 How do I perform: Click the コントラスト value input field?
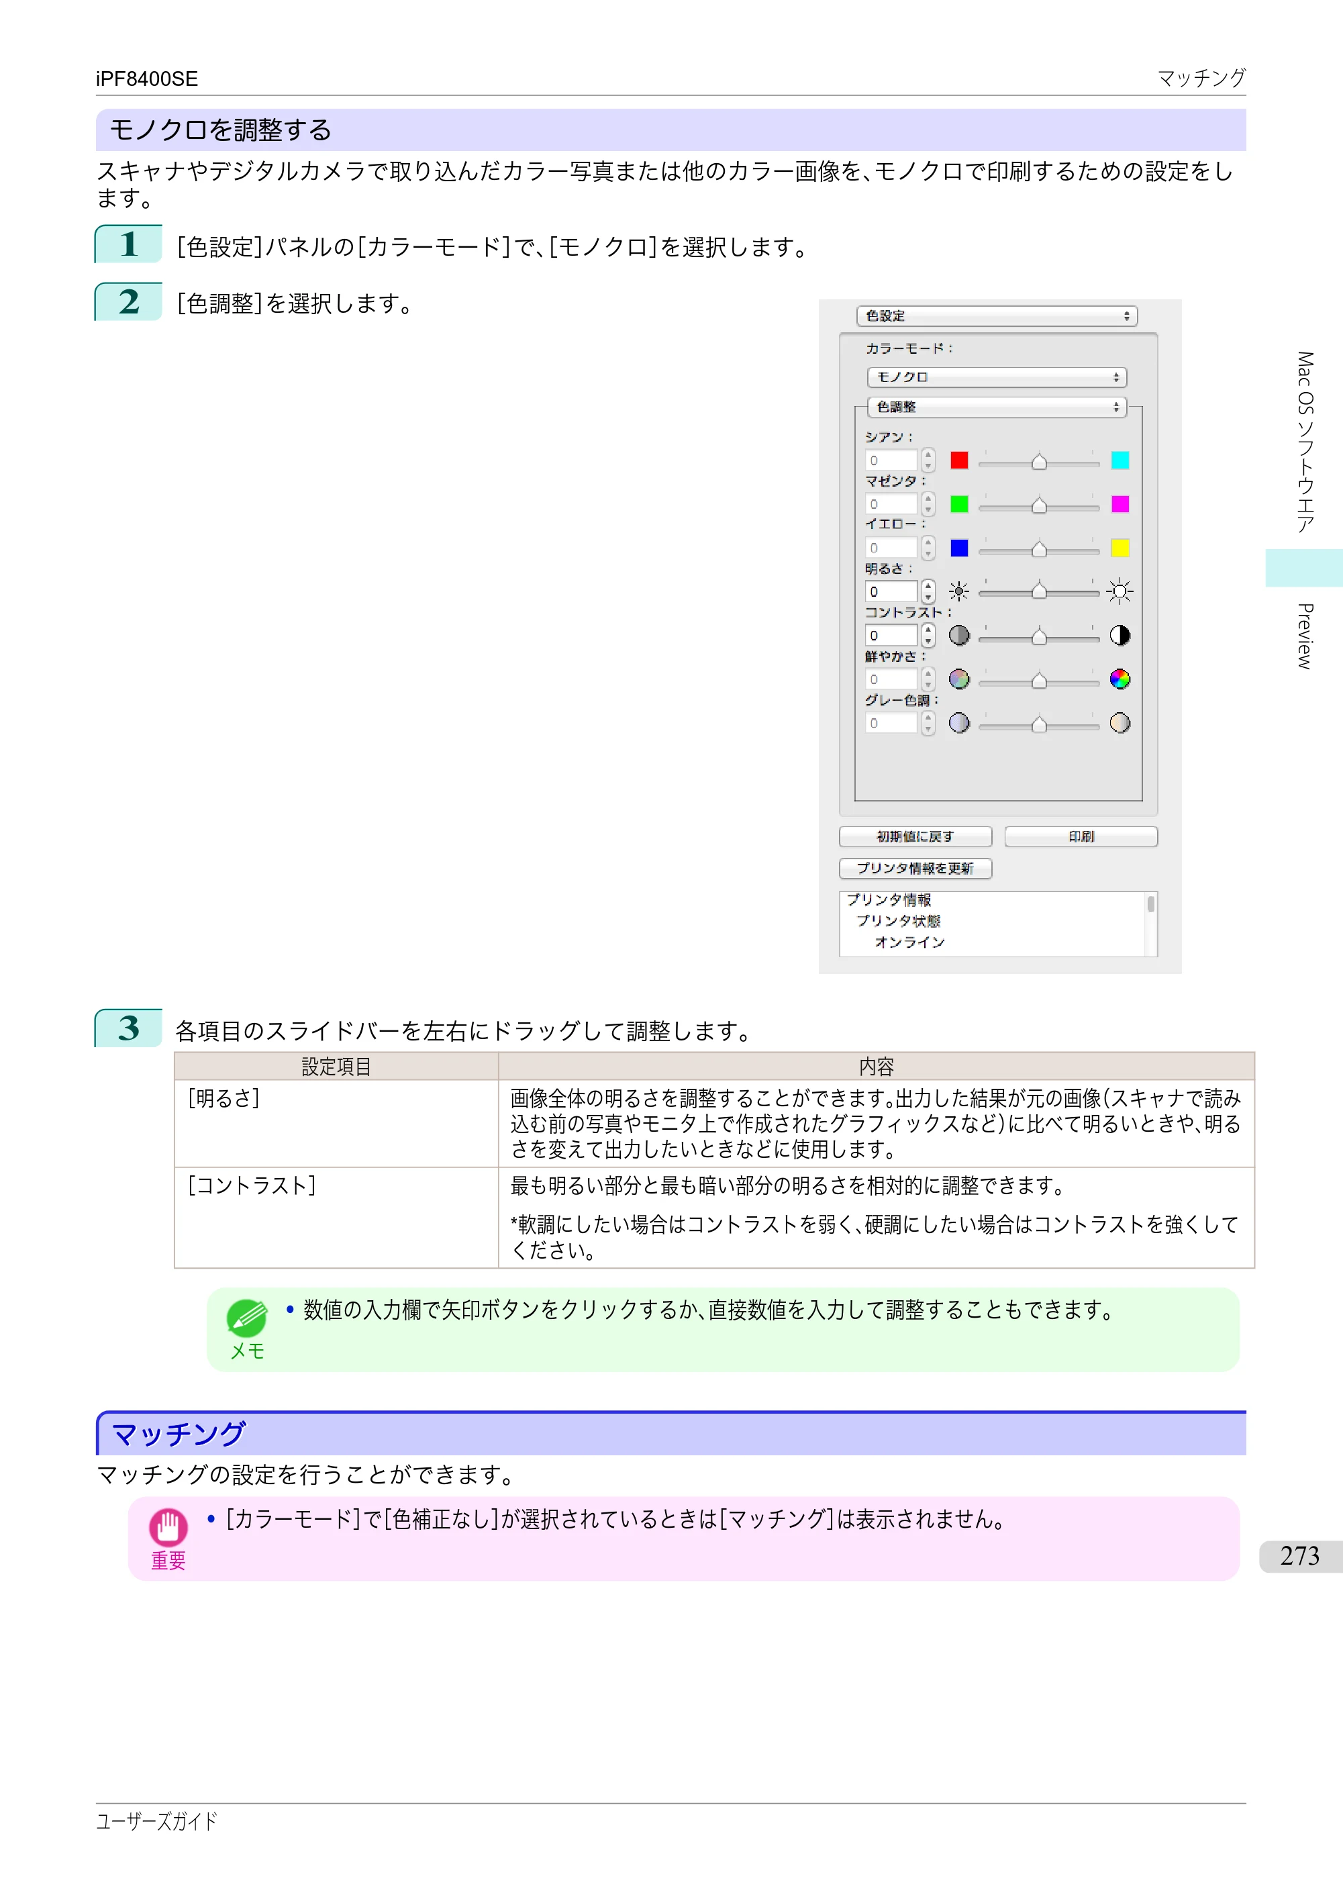tap(891, 635)
